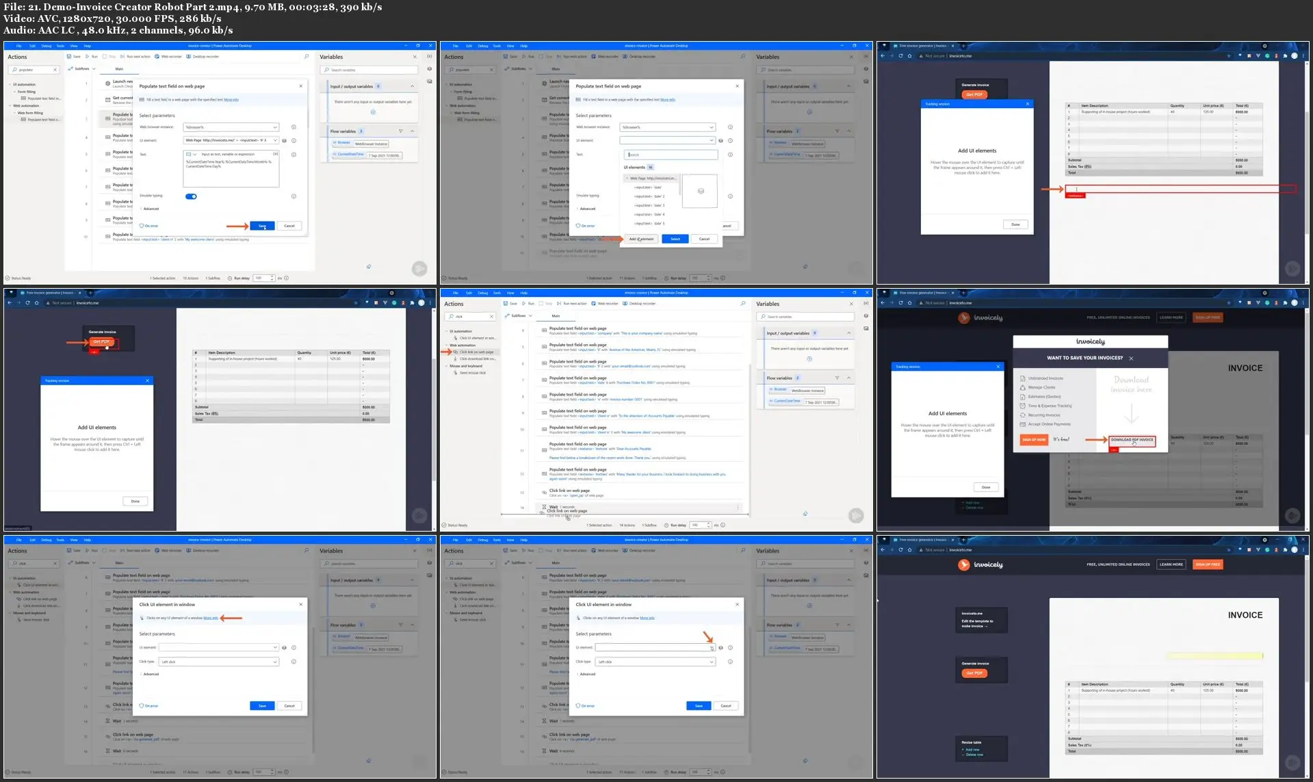
Task: Collapse 'Web automation' group in dialog-free window's Actions pane
Action: tap(447, 345)
